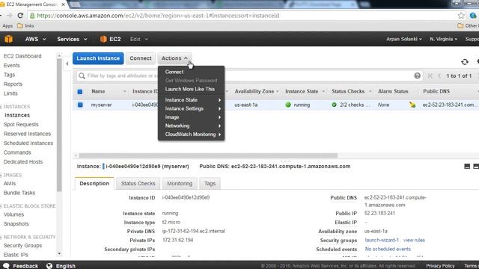Open the Feedback speech bubble
The image size is (479, 269).
pyautogui.click(x=6, y=266)
